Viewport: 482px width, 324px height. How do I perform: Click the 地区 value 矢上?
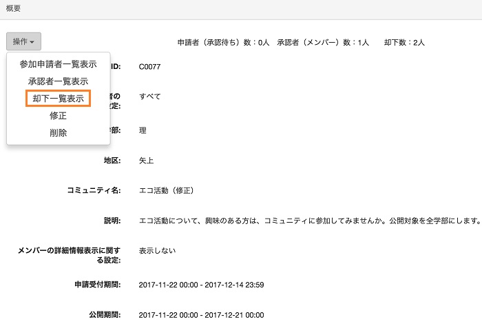(146, 160)
